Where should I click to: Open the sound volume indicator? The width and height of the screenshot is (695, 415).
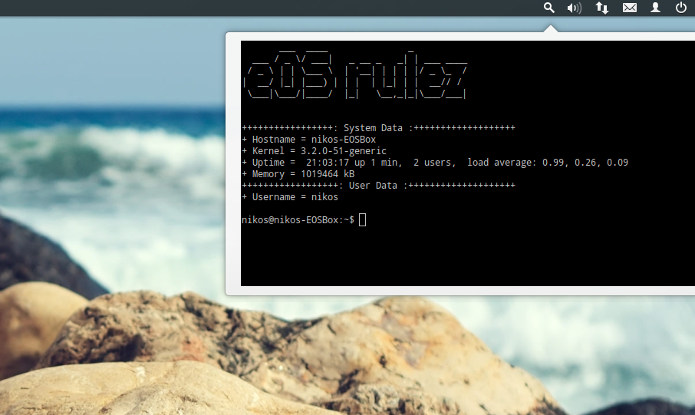[x=574, y=8]
